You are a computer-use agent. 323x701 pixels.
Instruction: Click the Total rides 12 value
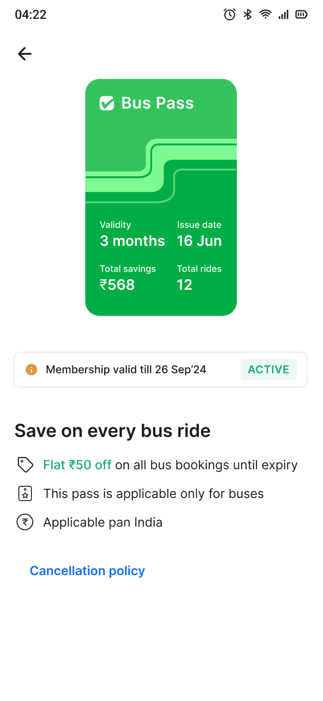tap(184, 285)
